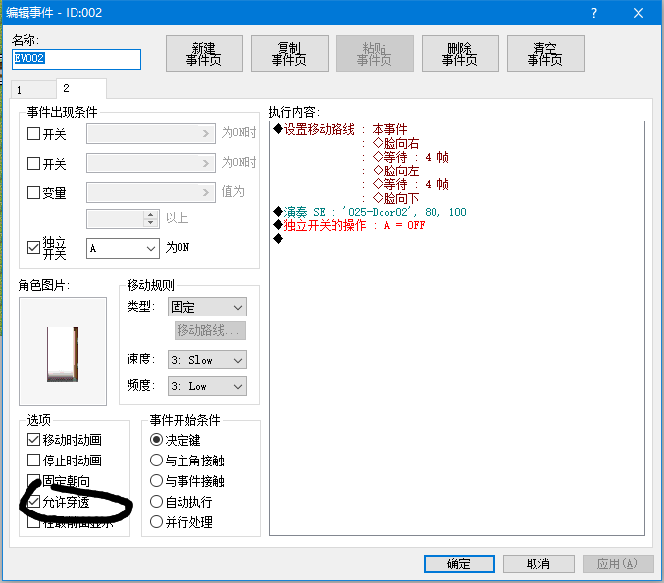Select the 脸向下 move command line
664x583 pixels.
point(395,198)
